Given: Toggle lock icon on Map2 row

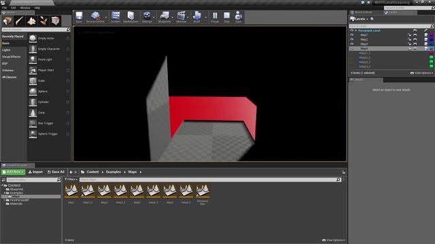Looking at the screenshot, I should (x=409, y=39).
